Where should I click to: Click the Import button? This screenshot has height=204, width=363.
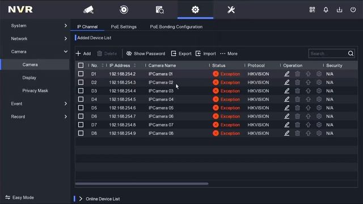coord(205,53)
